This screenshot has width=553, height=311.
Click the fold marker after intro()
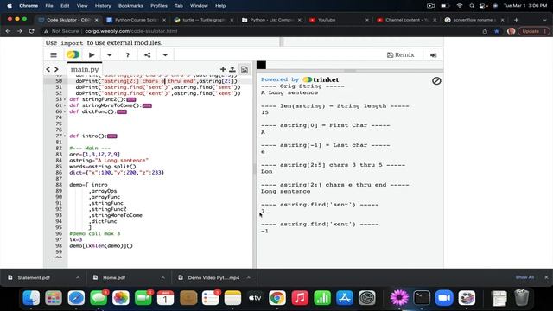click(x=112, y=136)
